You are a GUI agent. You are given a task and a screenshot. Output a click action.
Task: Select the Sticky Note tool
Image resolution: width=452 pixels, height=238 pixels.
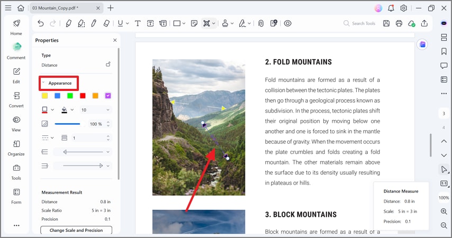click(194, 23)
